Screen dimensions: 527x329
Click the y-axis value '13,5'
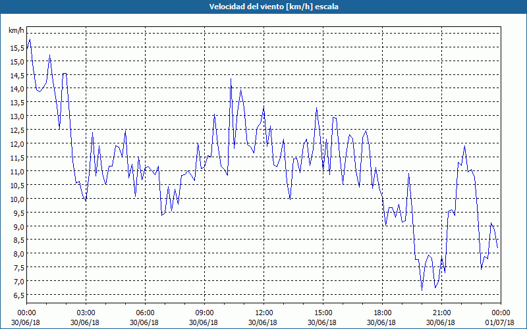17,103
